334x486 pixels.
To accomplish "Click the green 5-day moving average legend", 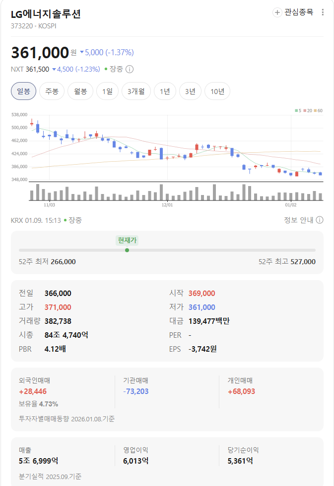I will pos(298,110).
